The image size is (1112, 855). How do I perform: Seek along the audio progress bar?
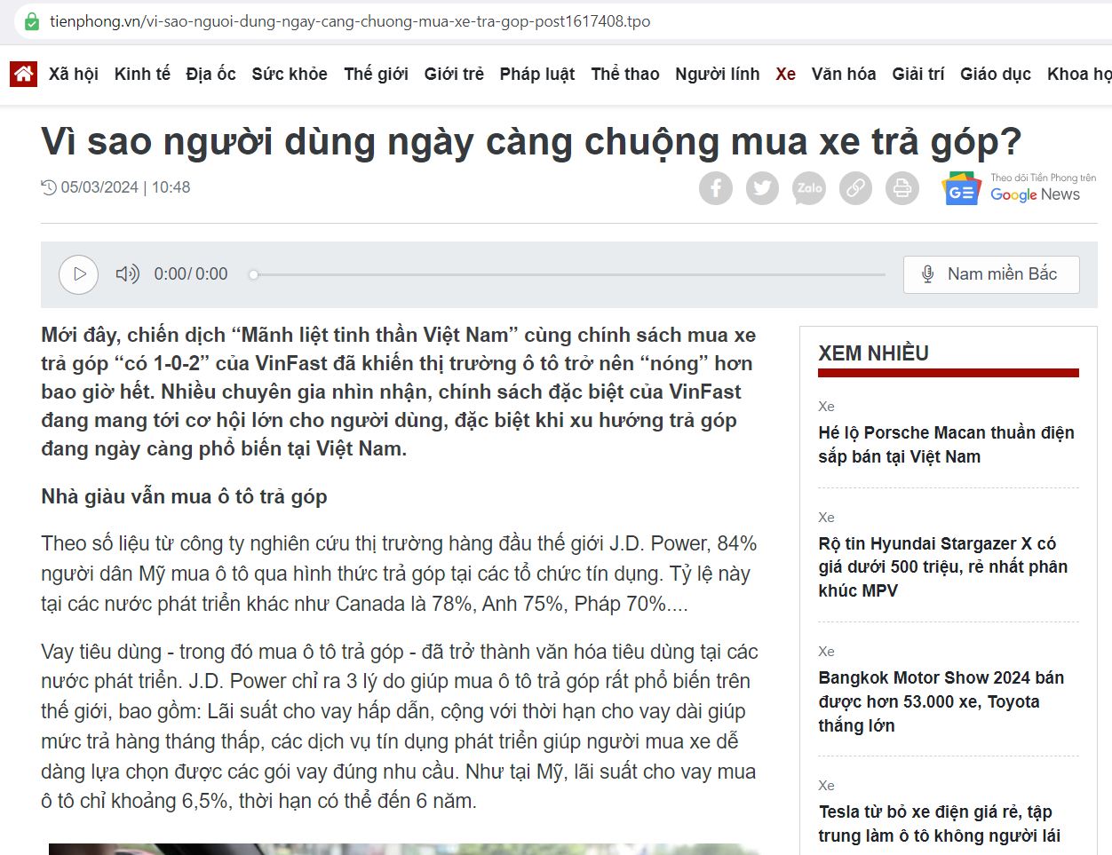coord(568,274)
